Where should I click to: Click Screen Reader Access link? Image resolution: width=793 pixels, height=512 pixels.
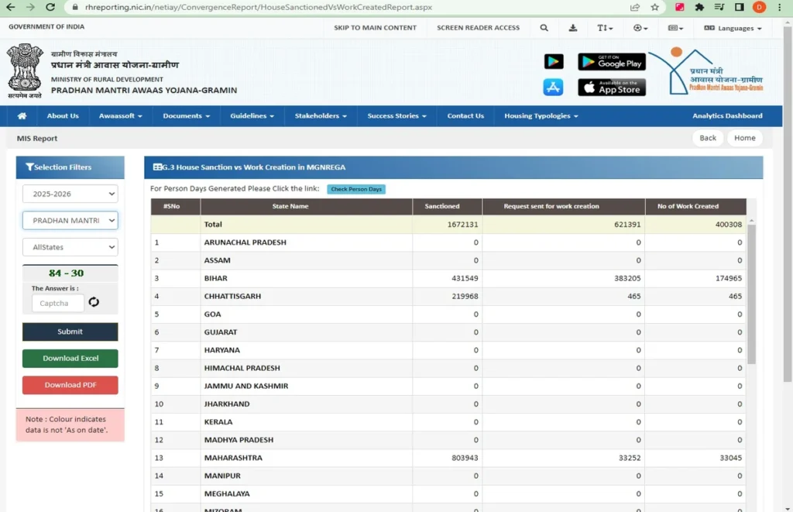point(479,28)
